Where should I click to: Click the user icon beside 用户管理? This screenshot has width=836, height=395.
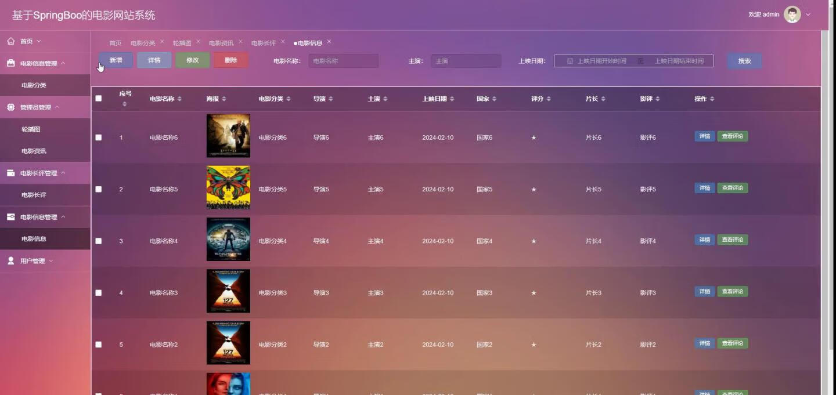tap(10, 261)
